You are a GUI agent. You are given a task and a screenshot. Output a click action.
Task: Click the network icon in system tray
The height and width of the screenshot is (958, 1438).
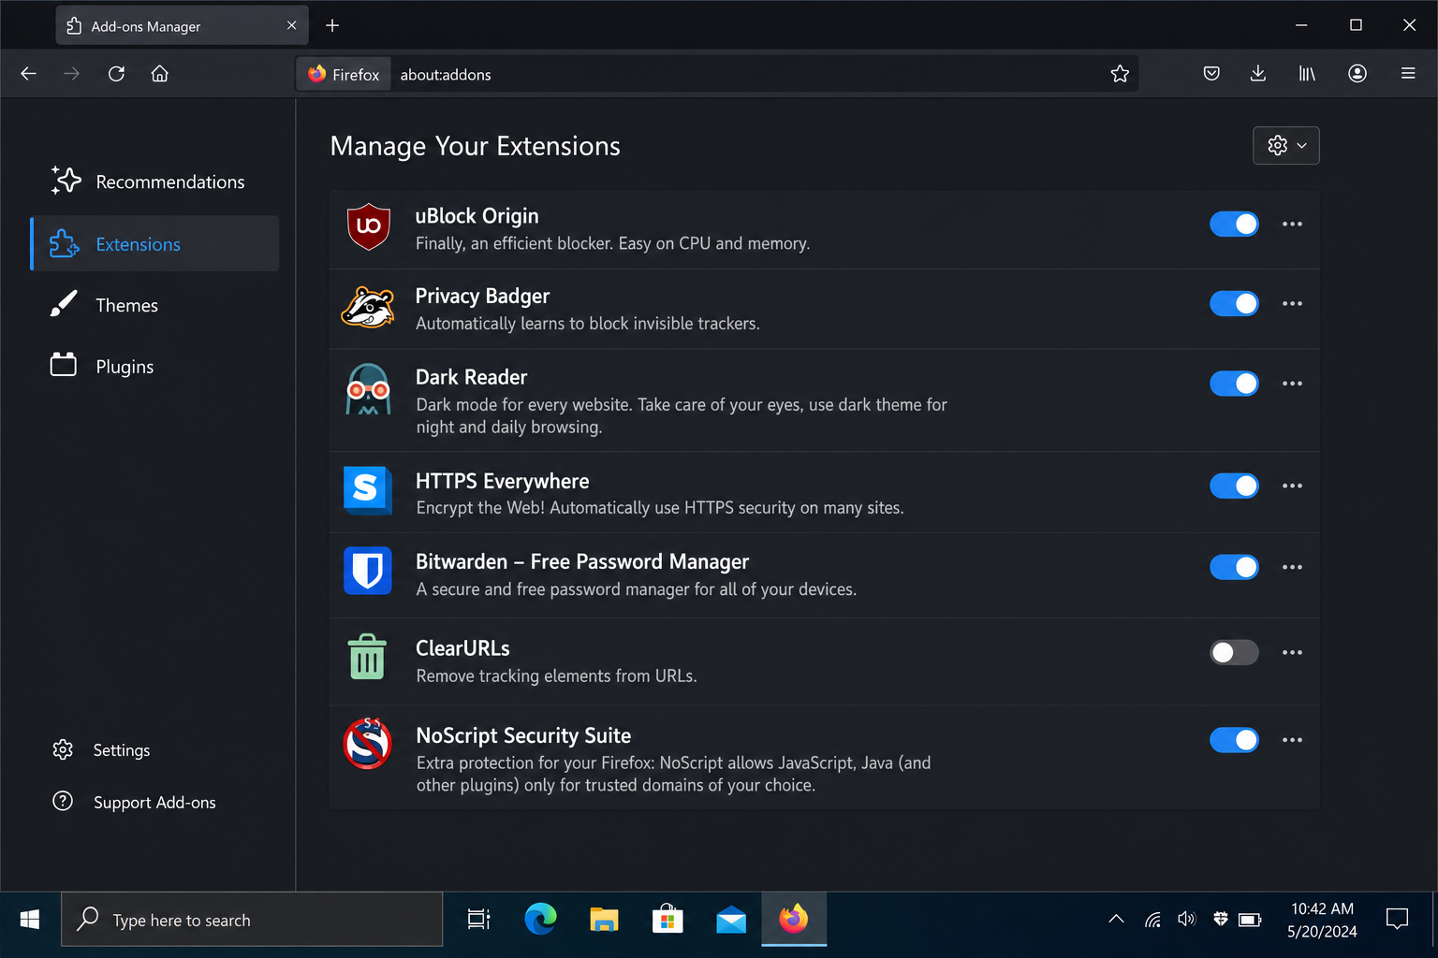click(x=1152, y=920)
